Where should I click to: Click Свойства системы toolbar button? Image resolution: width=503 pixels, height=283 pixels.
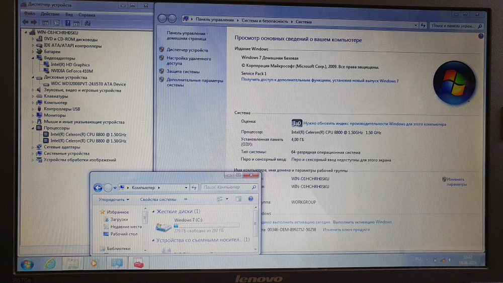[x=158, y=200]
